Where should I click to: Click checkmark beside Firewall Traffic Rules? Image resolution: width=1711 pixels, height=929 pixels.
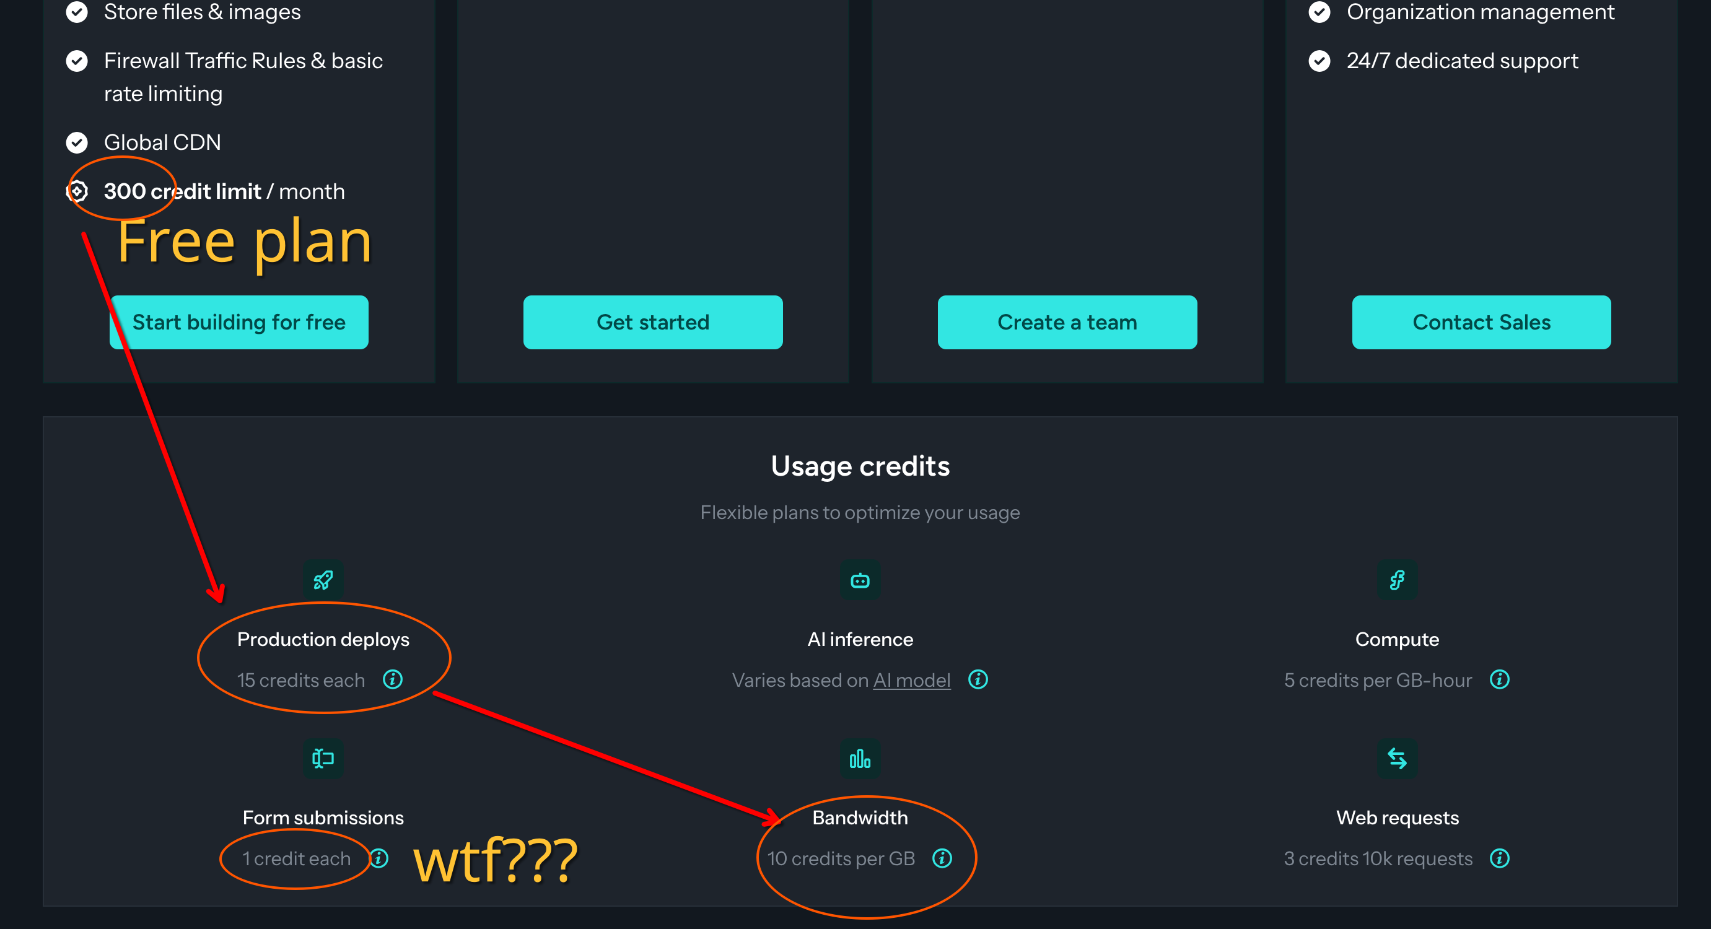coord(77,61)
